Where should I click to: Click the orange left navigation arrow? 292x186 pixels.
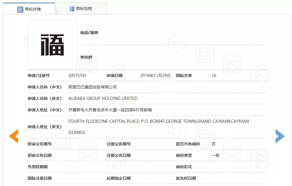[13, 136]
